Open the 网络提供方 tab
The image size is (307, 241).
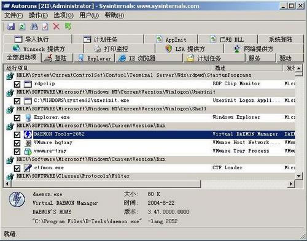click(x=263, y=48)
